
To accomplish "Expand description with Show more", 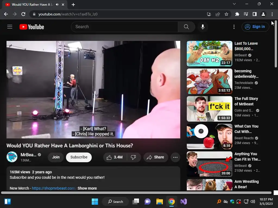I will tap(87, 188).
